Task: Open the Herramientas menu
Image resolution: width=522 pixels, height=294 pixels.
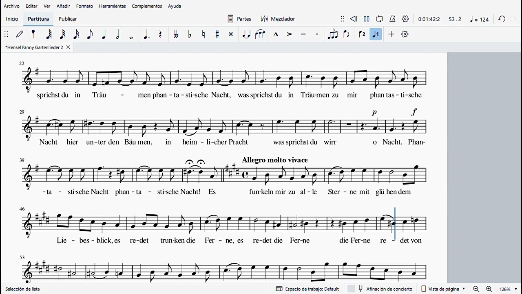Action: [112, 6]
